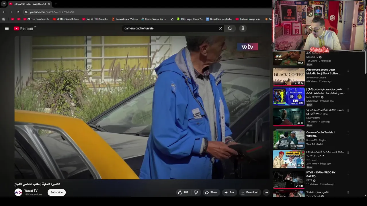The image size is (367, 206).
Task: Open options for Camera Cache Tunisie playlist
Action: point(348,133)
